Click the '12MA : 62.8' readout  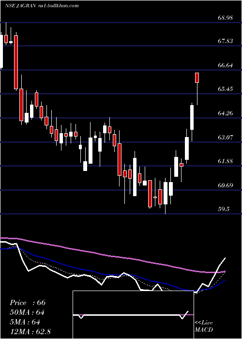pos(30,332)
